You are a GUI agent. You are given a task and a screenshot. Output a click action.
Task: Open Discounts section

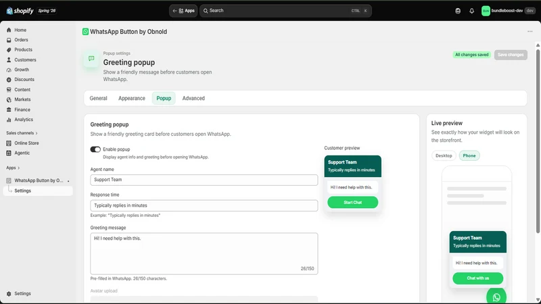[24, 79]
